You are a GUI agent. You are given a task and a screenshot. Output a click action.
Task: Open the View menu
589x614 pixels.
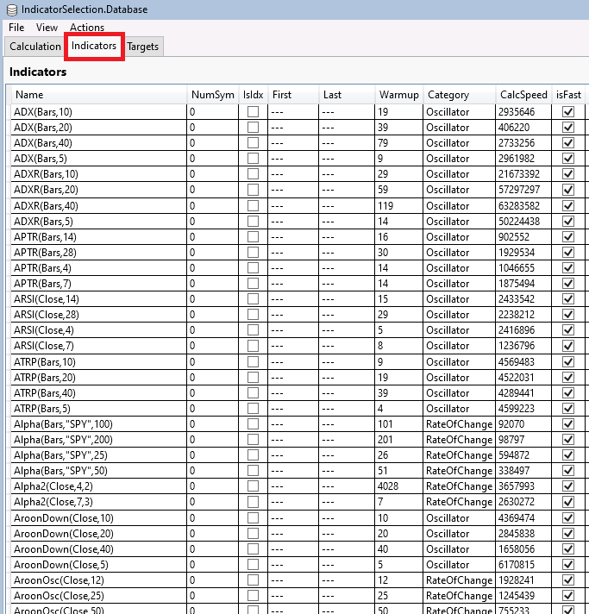pyautogui.click(x=47, y=28)
